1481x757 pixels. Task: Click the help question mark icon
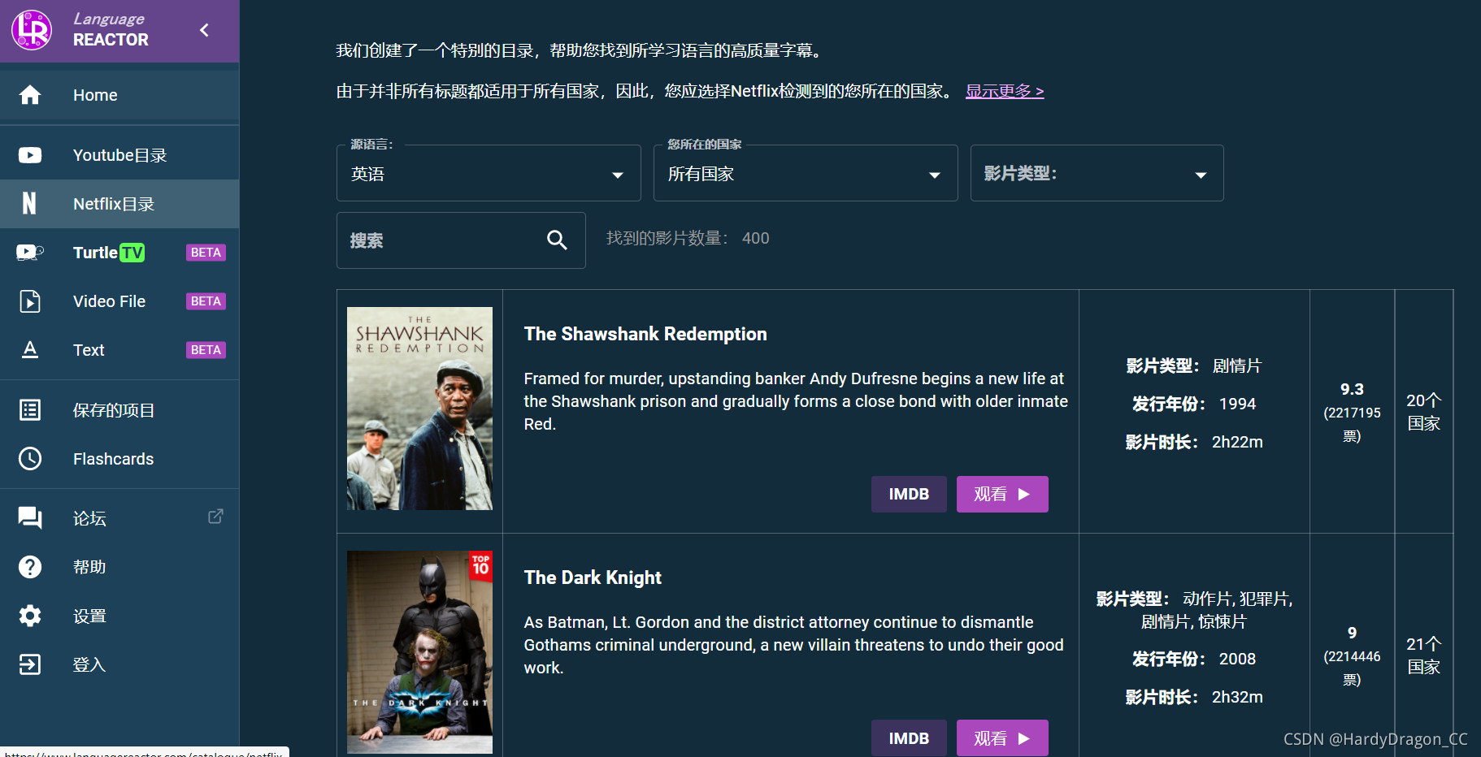[x=30, y=567]
